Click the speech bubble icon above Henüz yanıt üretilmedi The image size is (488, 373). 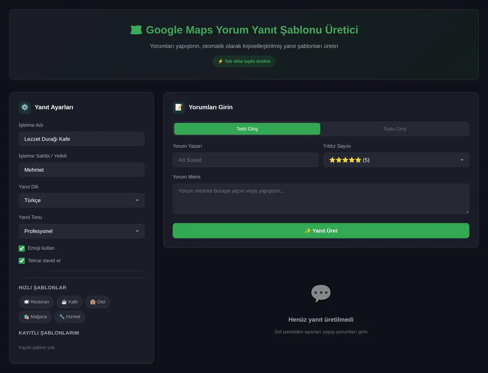pyautogui.click(x=321, y=293)
